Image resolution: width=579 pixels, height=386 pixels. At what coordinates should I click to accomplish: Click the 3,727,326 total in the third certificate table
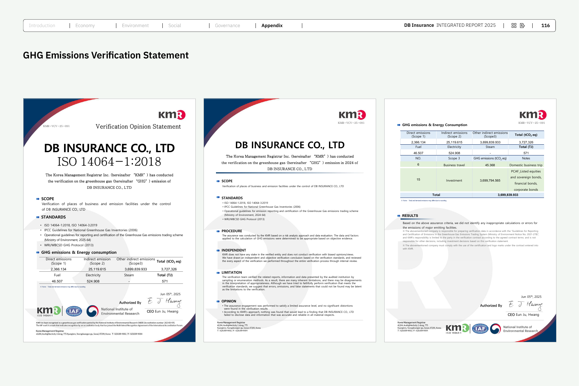point(526,142)
